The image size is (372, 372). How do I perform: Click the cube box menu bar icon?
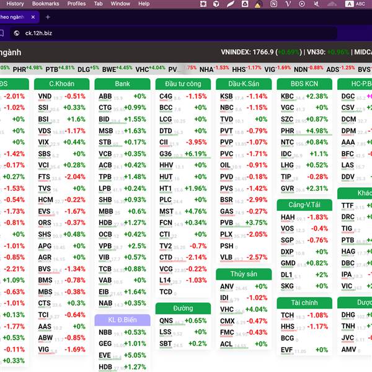click(x=216, y=4)
